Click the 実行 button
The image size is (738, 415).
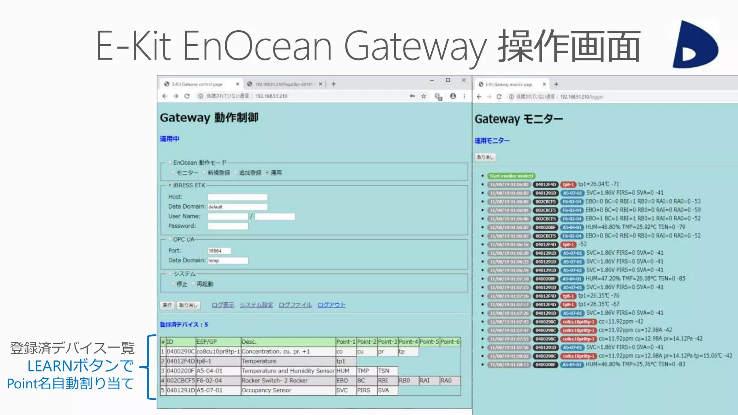pos(167,305)
